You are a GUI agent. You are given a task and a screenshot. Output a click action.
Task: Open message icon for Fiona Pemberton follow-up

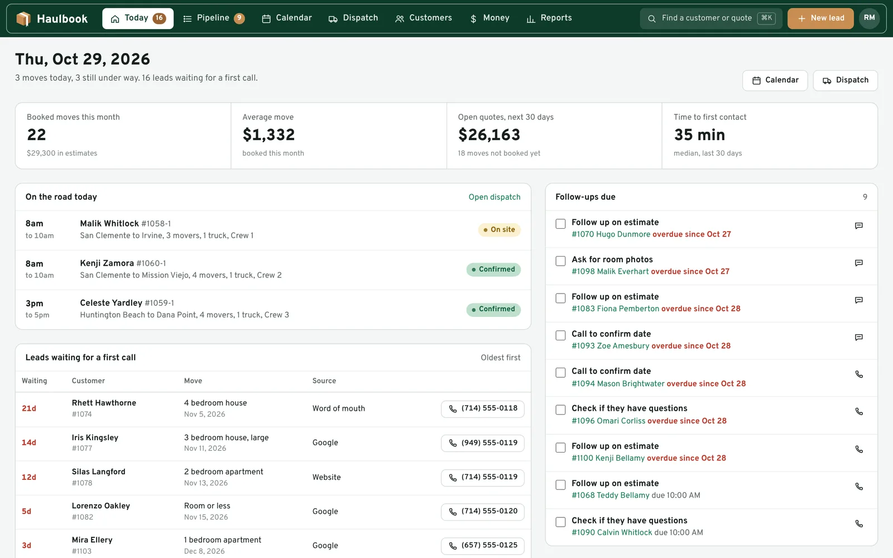tap(859, 300)
